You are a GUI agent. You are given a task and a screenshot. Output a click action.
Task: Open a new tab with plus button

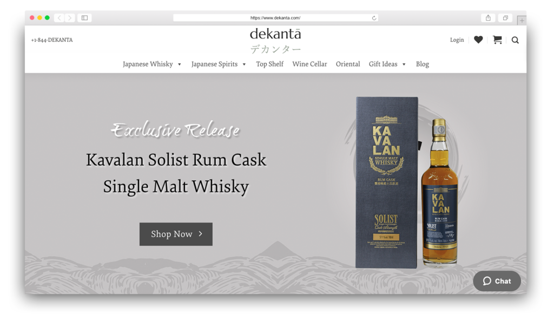point(522,21)
